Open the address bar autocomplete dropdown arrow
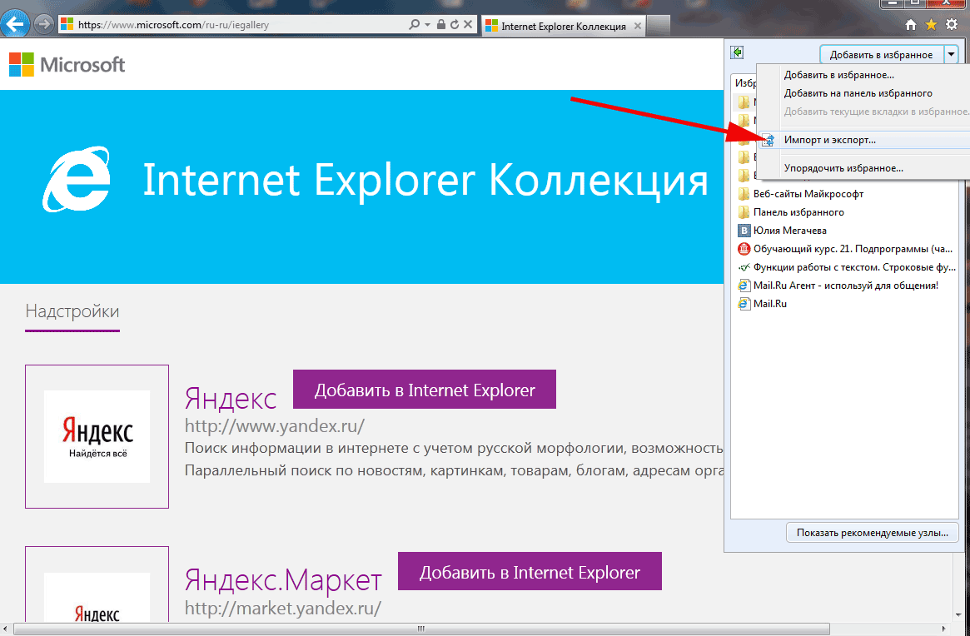 (427, 25)
